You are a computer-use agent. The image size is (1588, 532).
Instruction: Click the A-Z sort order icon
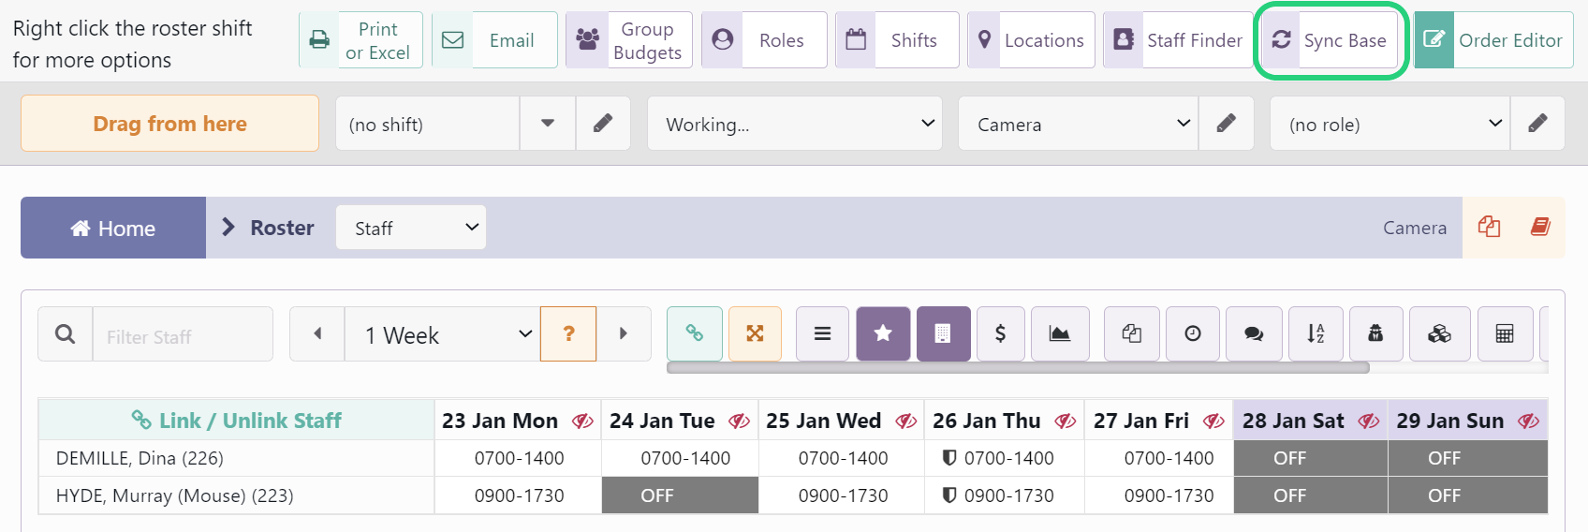pos(1316,333)
